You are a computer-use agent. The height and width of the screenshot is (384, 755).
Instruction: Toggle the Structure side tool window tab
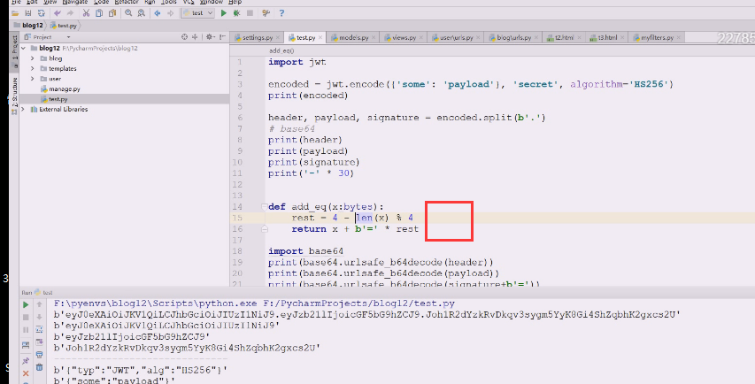tap(14, 95)
